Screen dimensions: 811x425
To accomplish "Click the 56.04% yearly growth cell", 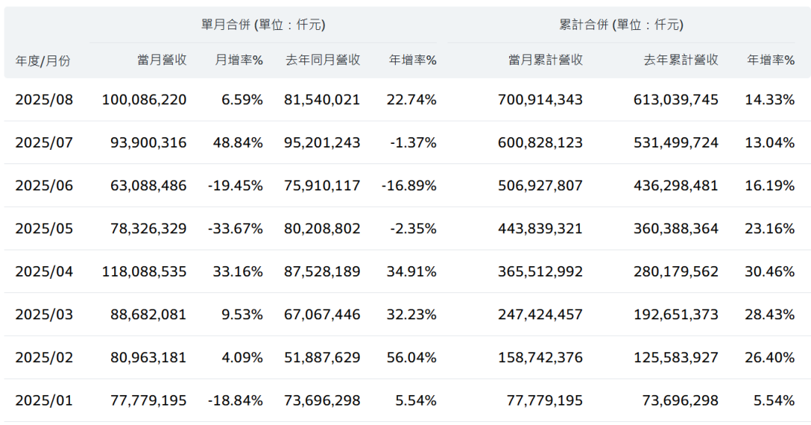I will 412,358.
